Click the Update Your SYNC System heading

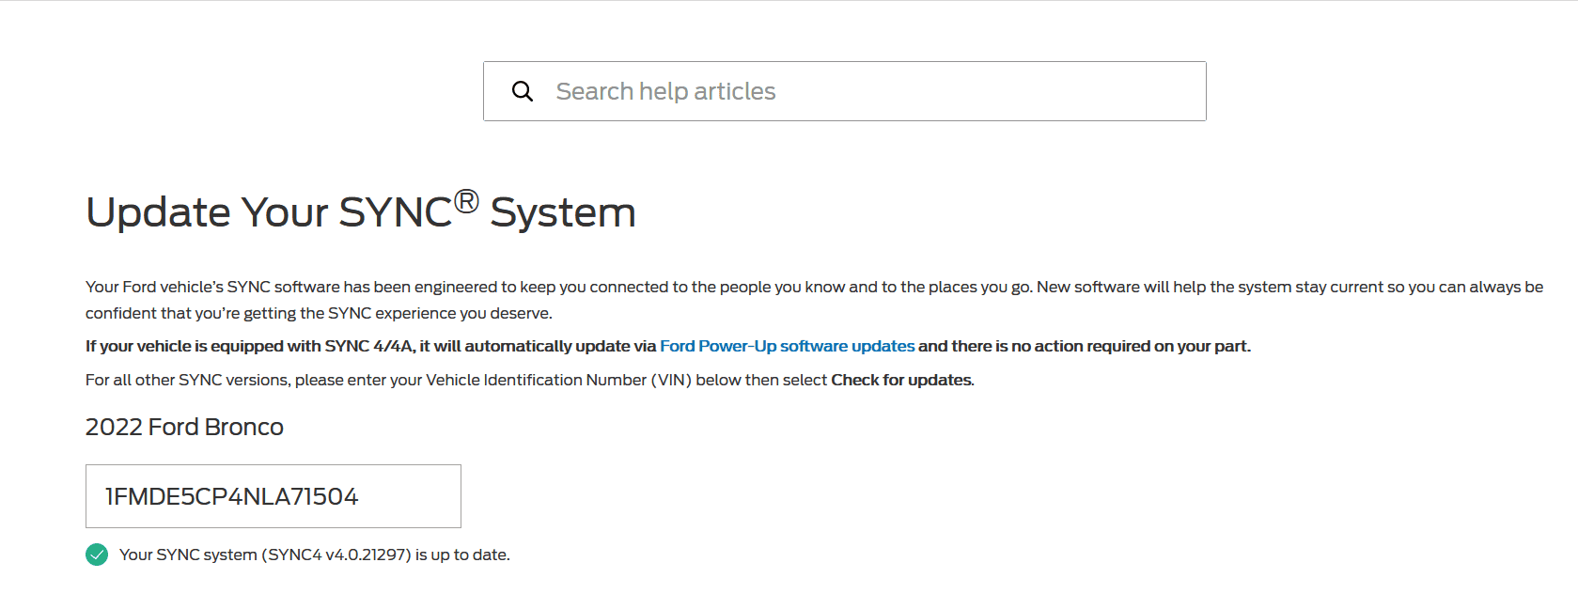(x=361, y=211)
